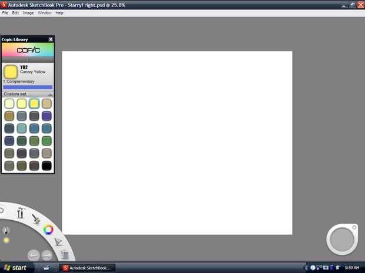Click the small circle on the puck corner
Image resolution: width=365 pixels, height=273 pixels.
pos(354,227)
